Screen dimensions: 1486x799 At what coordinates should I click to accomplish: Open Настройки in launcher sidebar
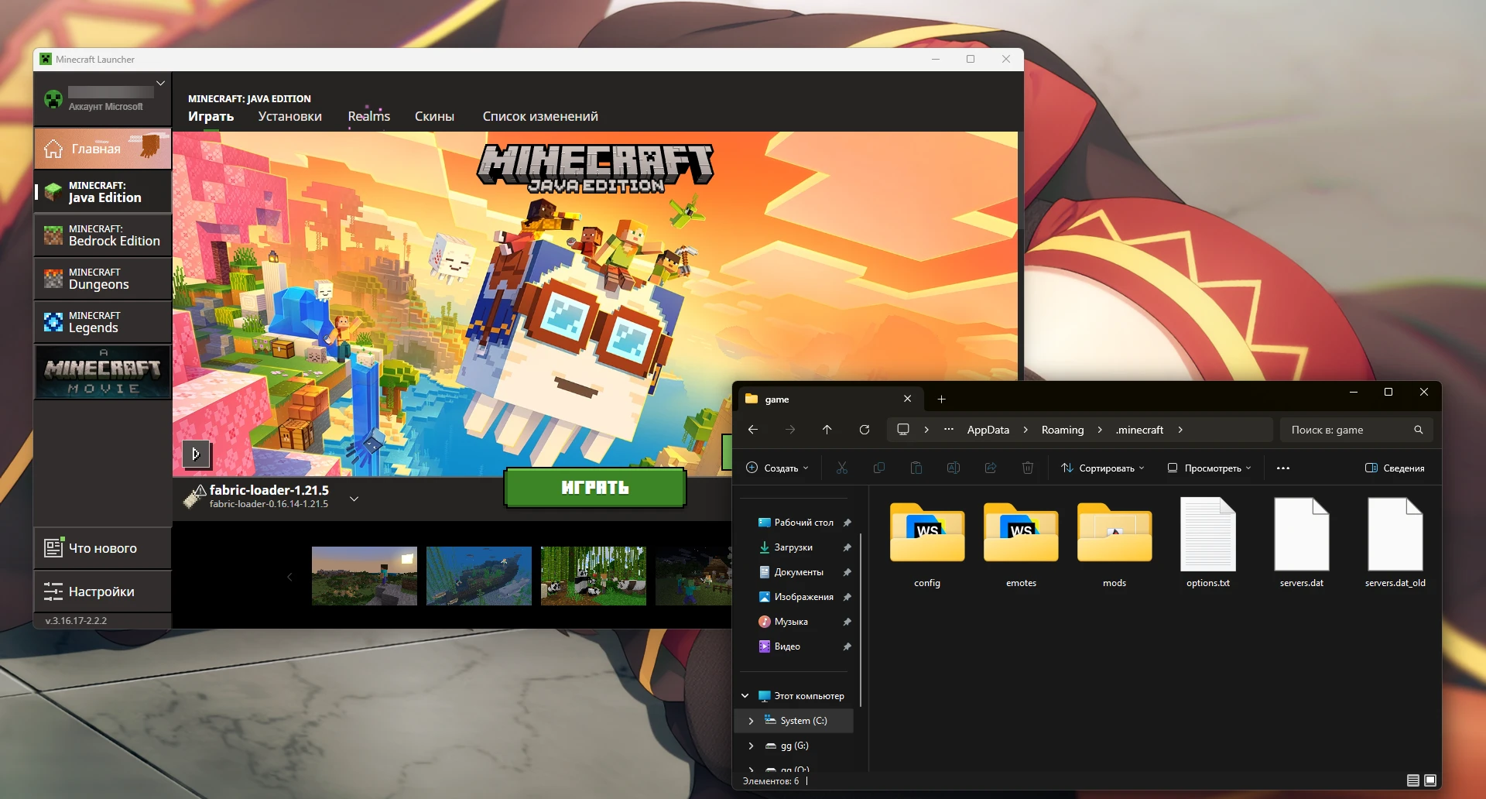pyautogui.click(x=102, y=592)
